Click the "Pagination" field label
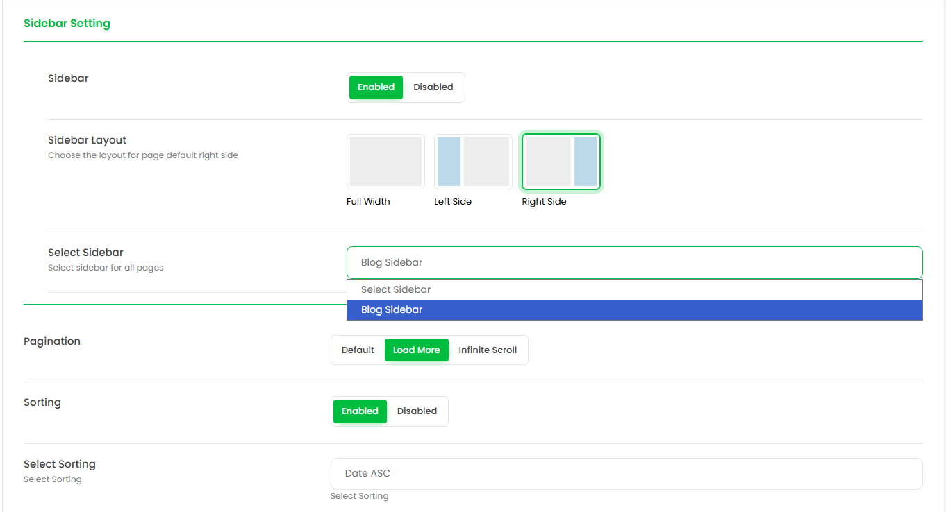Viewport: 946px width, 512px height. 52,341
